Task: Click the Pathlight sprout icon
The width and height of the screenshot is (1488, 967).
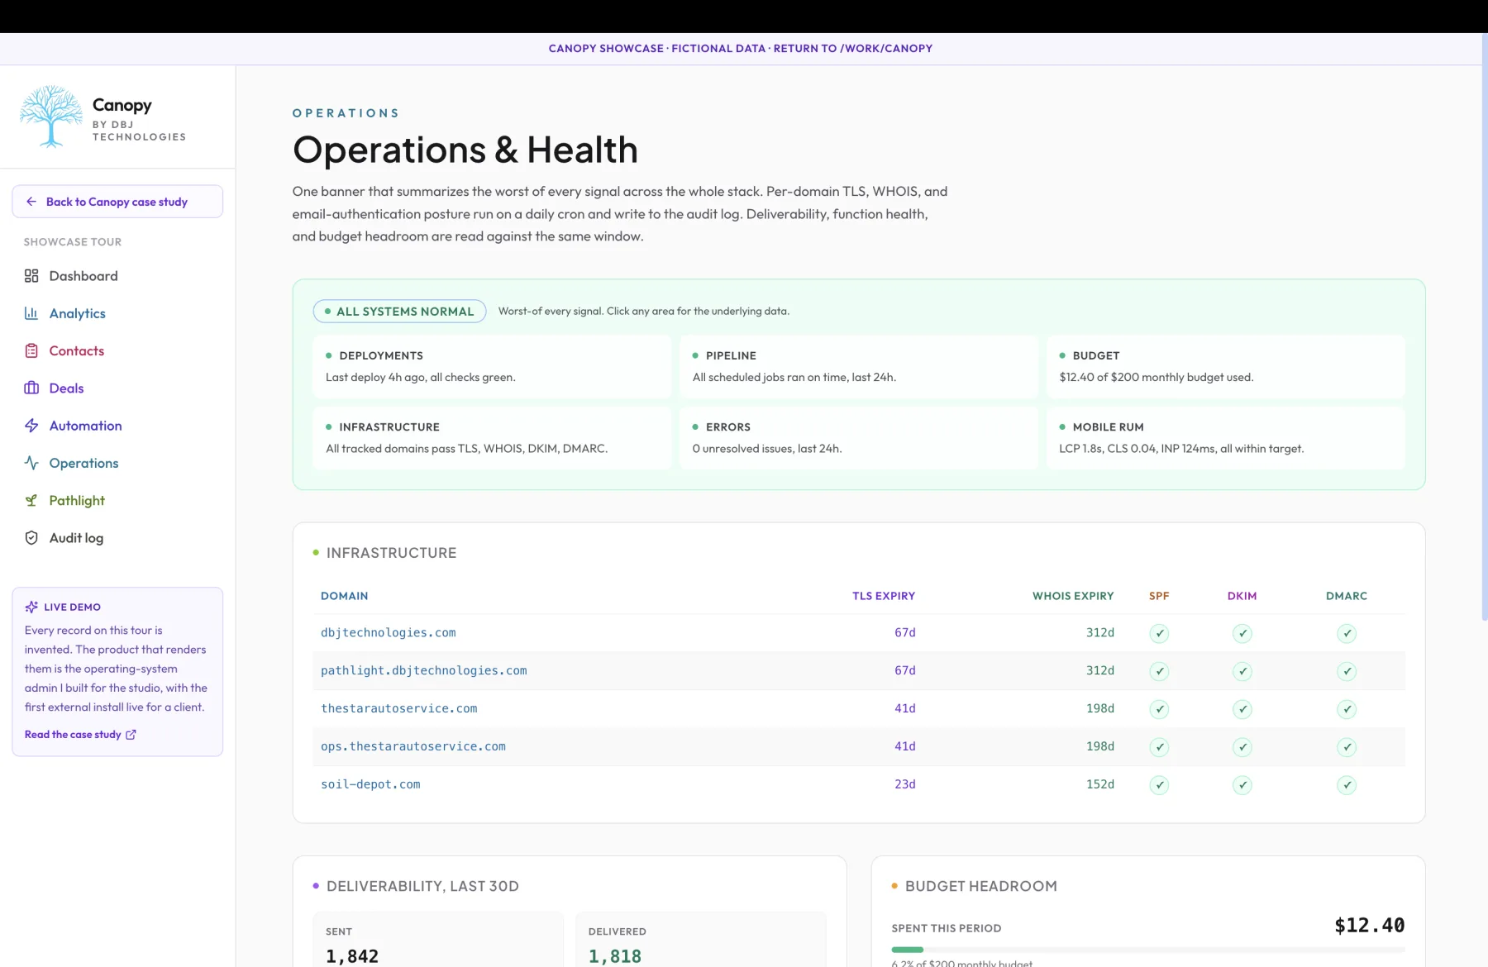Action: 31,501
